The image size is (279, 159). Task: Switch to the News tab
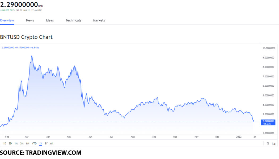(30, 20)
